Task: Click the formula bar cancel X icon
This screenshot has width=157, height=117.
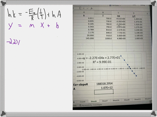Action: [84, 8]
